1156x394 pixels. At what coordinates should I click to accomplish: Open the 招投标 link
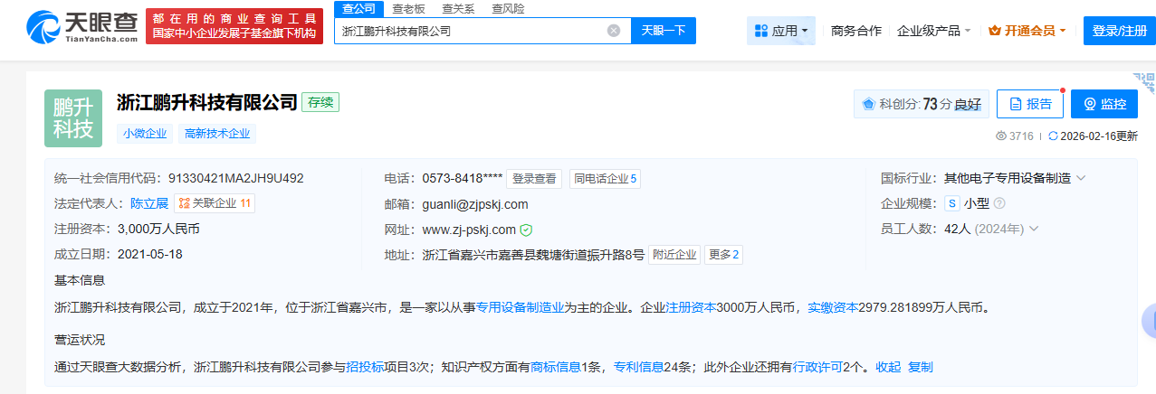point(365,367)
